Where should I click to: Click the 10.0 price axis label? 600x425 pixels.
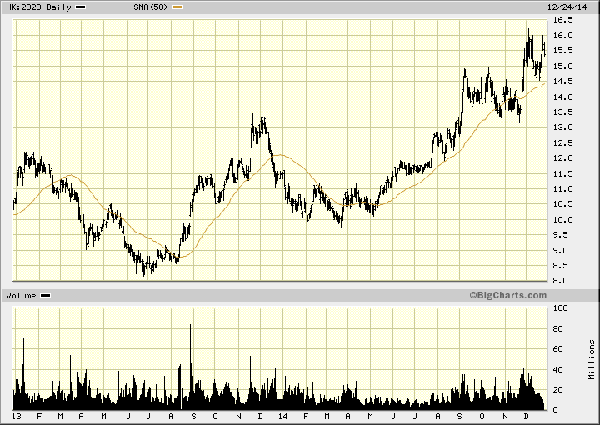click(x=562, y=220)
